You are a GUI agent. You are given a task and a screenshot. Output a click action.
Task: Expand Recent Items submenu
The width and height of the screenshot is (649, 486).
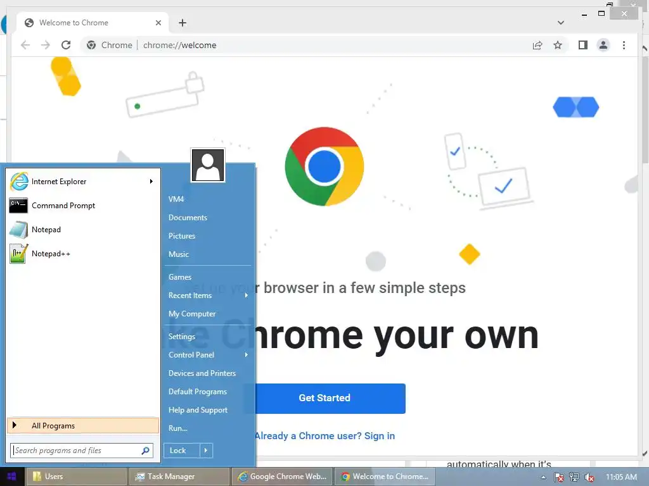click(208, 296)
